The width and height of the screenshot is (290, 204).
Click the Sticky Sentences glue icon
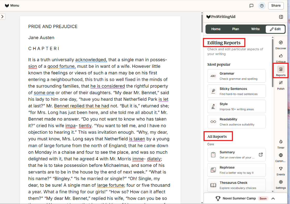(213, 91)
